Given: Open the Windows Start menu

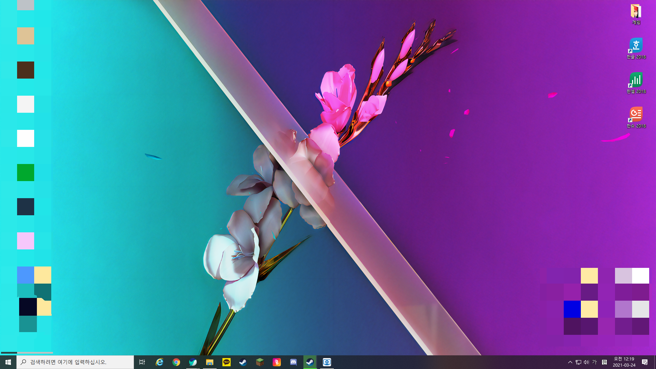Looking at the screenshot, I should (x=8, y=362).
